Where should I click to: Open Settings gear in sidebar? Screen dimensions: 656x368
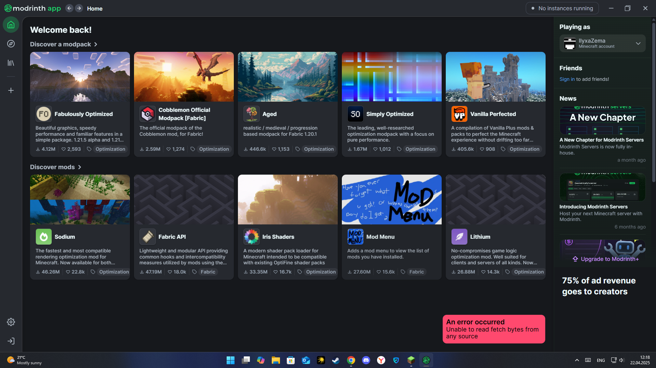[x=11, y=322]
